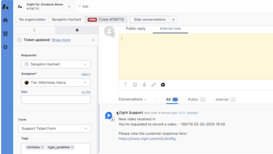Viewport: 273px width, 154px height.
Task: Click the (assign) link
Action: pyautogui.click(x=192, y=113)
